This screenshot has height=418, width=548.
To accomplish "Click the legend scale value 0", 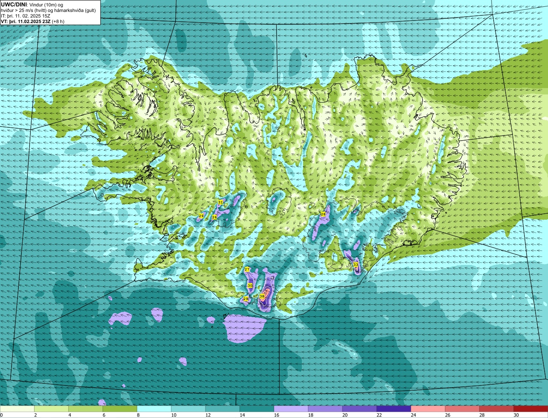I will tap(2, 415).
